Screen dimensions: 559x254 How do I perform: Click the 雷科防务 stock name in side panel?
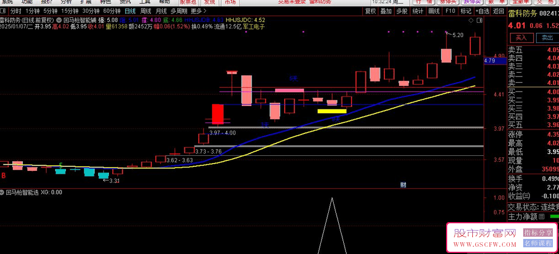(523, 13)
